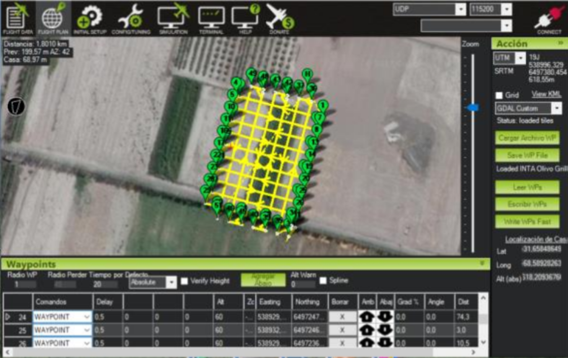The width and height of the screenshot is (568, 358).
Task: Open the Initial Setup screen
Action: click(x=90, y=19)
